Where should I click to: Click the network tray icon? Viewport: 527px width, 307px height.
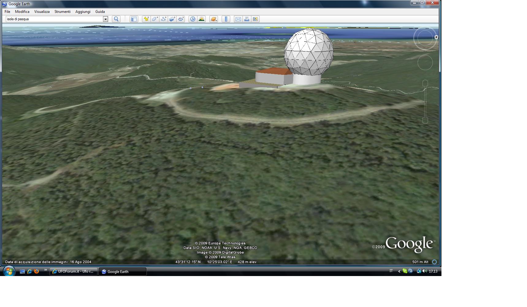click(418, 271)
